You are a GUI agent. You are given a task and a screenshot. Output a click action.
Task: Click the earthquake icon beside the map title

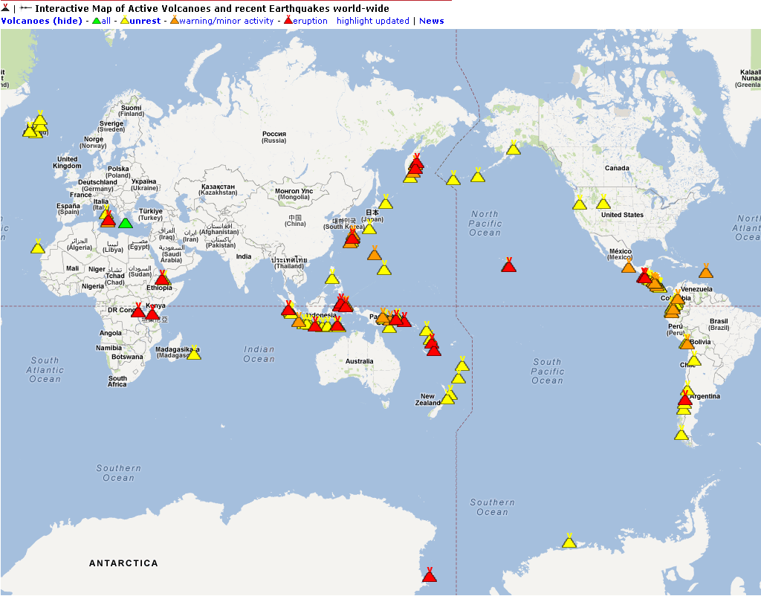[x=26, y=8]
